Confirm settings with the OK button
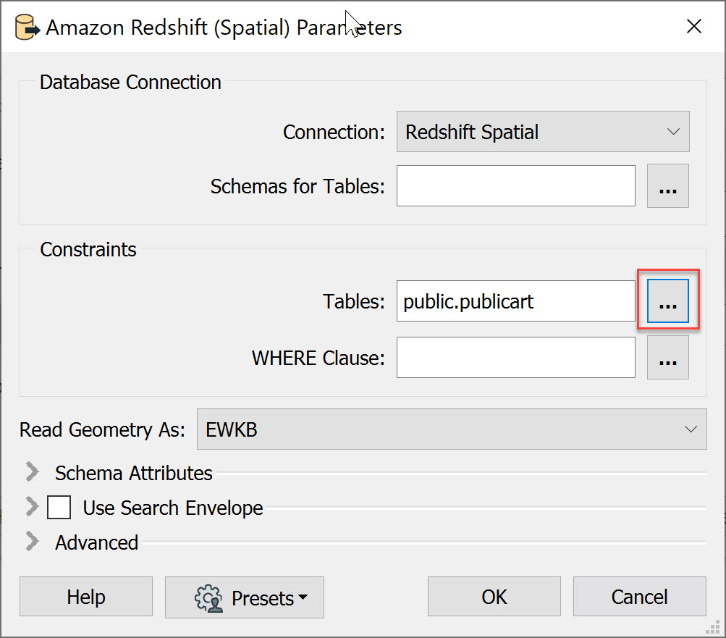Viewport: 726px width, 638px height. [x=494, y=597]
